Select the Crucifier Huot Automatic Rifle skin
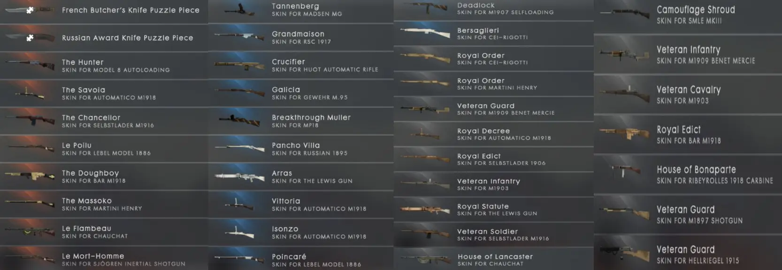This screenshot has height=270, width=782. tap(300, 65)
